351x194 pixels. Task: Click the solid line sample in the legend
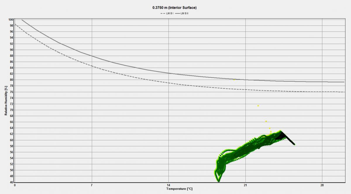click(x=177, y=13)
